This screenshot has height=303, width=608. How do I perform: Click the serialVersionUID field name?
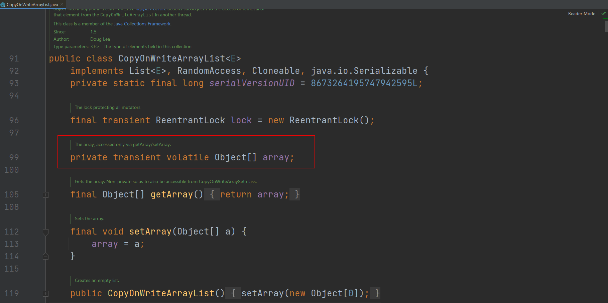[x=252, y=83]
